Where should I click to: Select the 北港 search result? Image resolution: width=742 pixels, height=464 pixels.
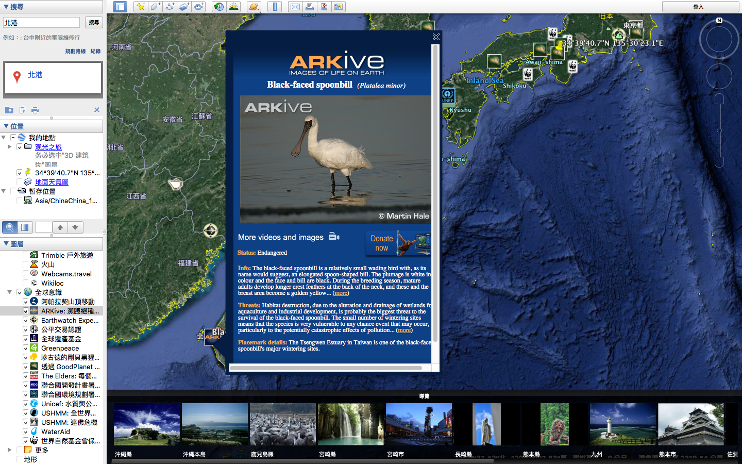(53, 77)
